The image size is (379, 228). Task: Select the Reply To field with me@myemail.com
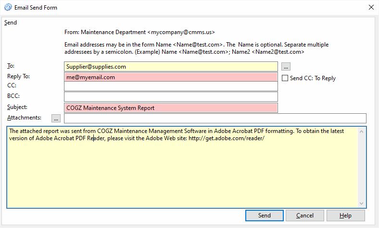pos(171,77)
